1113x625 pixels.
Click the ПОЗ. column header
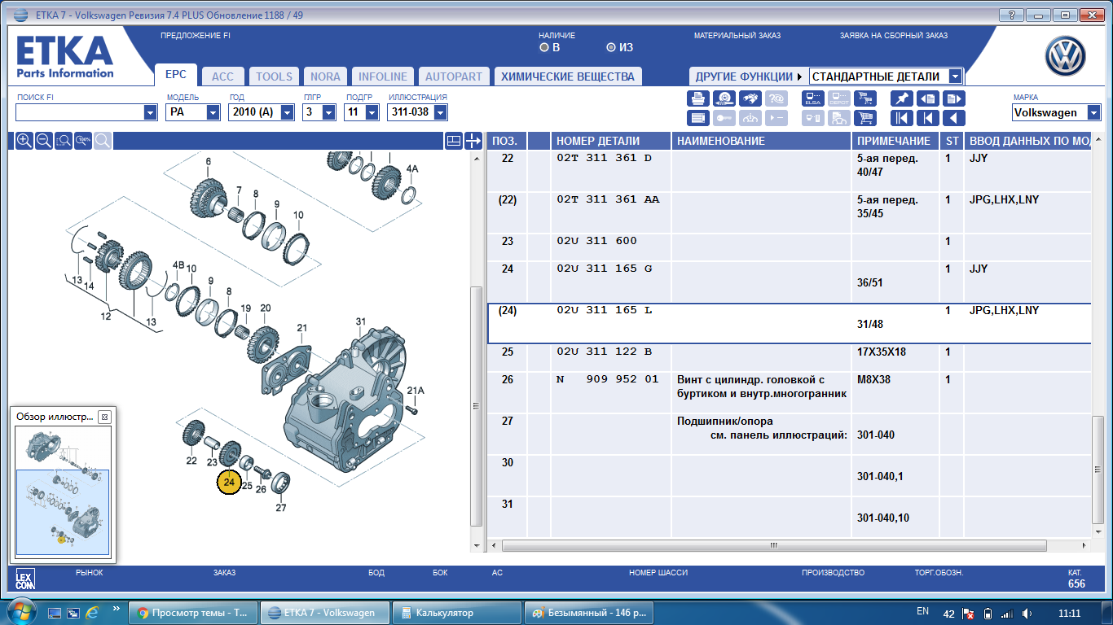pos(506,141)
